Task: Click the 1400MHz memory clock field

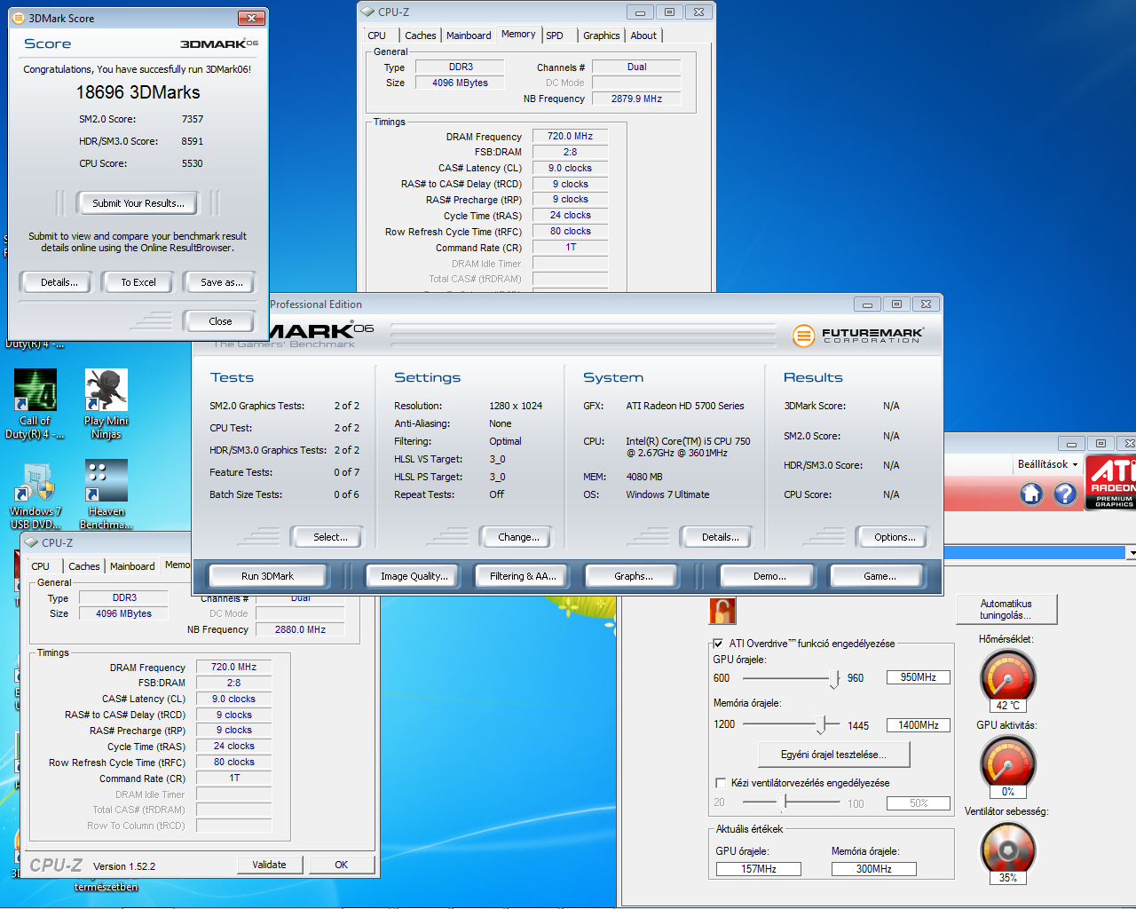Action: pyautogui.click(x=919, y=725)
